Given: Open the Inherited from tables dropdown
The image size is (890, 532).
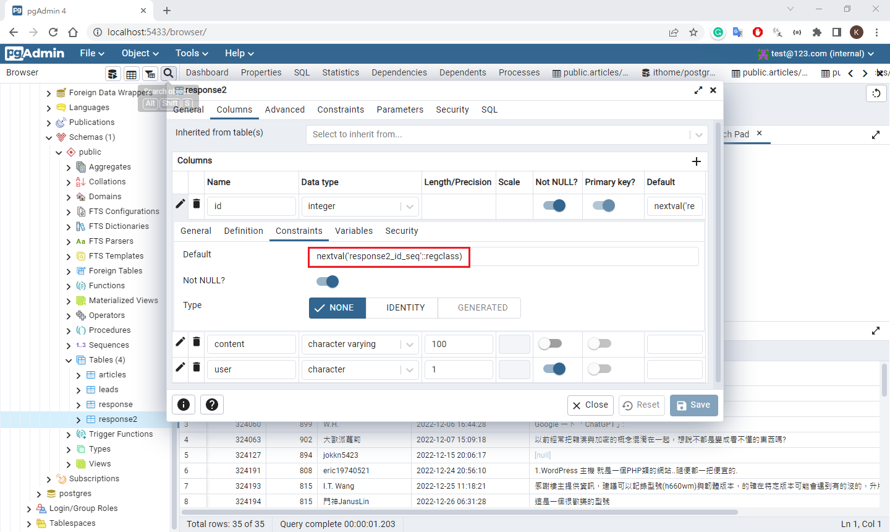Looking at the screenshot, I should [698, 135].
